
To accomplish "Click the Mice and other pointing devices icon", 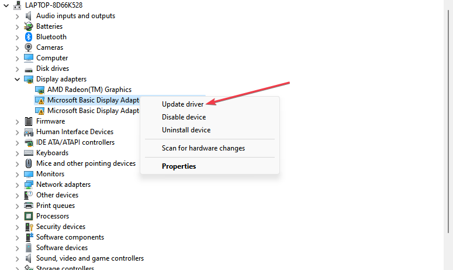I will (28, 163).
